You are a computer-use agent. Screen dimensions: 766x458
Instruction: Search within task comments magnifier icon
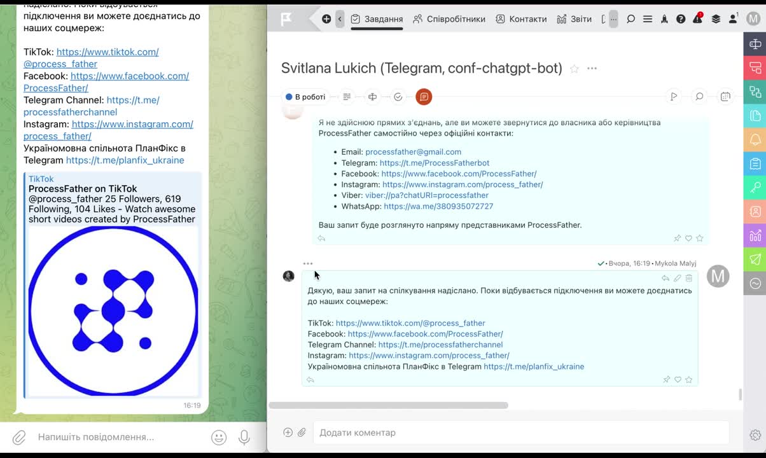pos(699,97)
